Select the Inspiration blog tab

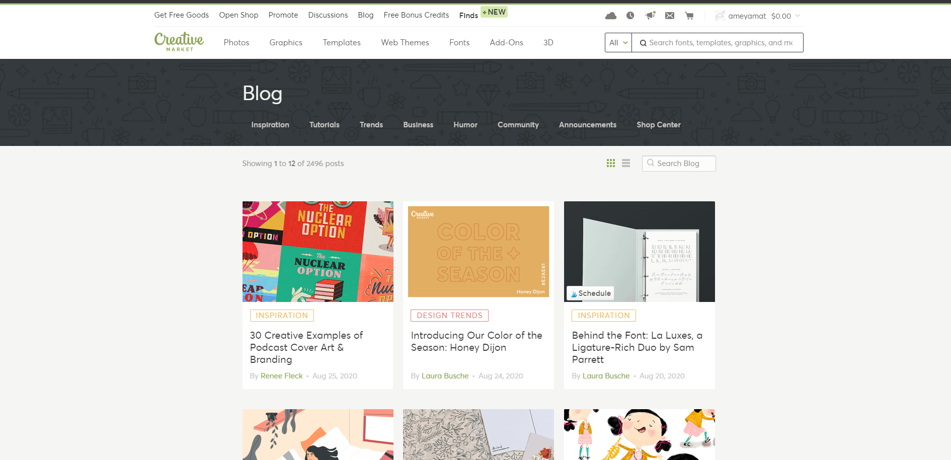point(270,125)
